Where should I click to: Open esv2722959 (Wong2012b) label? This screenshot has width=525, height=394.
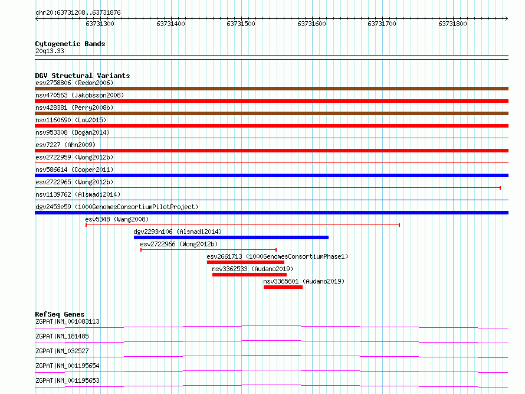[x=74, y=157]
